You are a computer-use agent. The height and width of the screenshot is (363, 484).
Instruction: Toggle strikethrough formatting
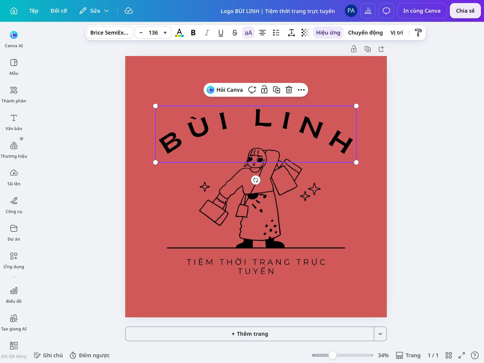pos(235,33)
